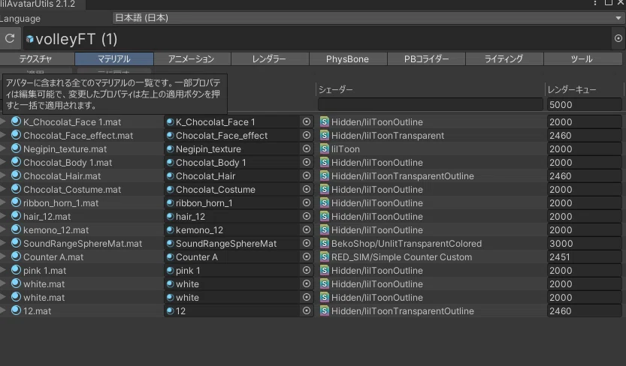Click the Hidden/lilToonOutline shader for Chocolat_Costume
This screenshot has width=626, height=366.
click(x=377, y=190)
